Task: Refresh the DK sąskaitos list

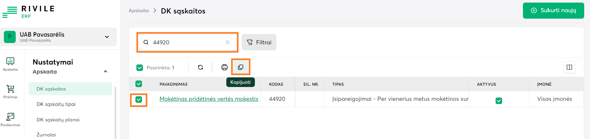Action: tap(201, 67)
